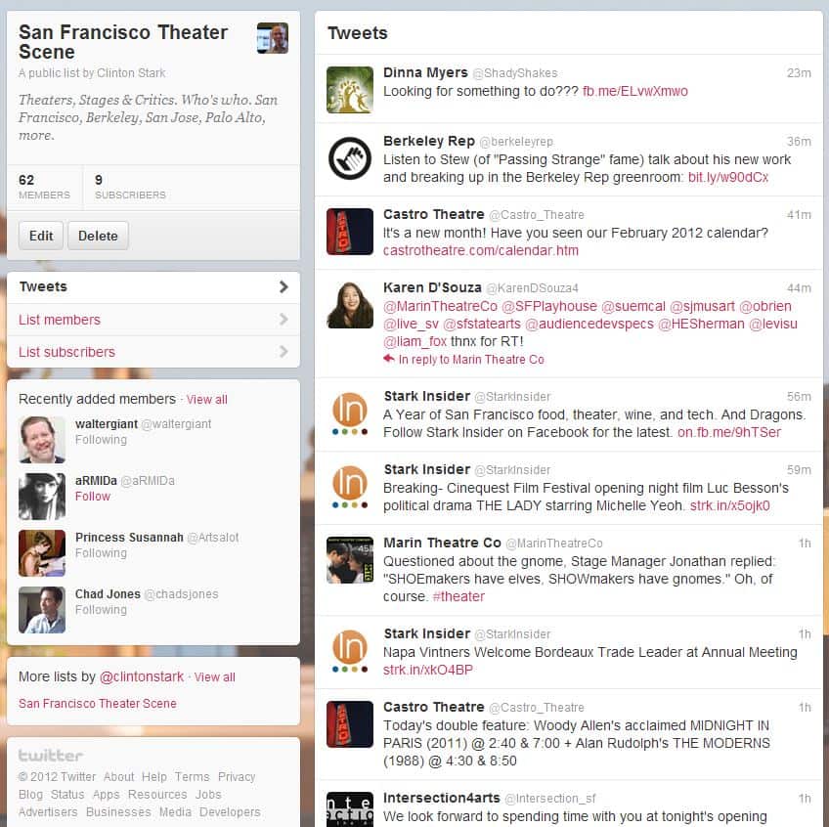Viewport: 829px width, 827px height.
Task: Expand List subscribers with arrow
Action: coord(284,352)
